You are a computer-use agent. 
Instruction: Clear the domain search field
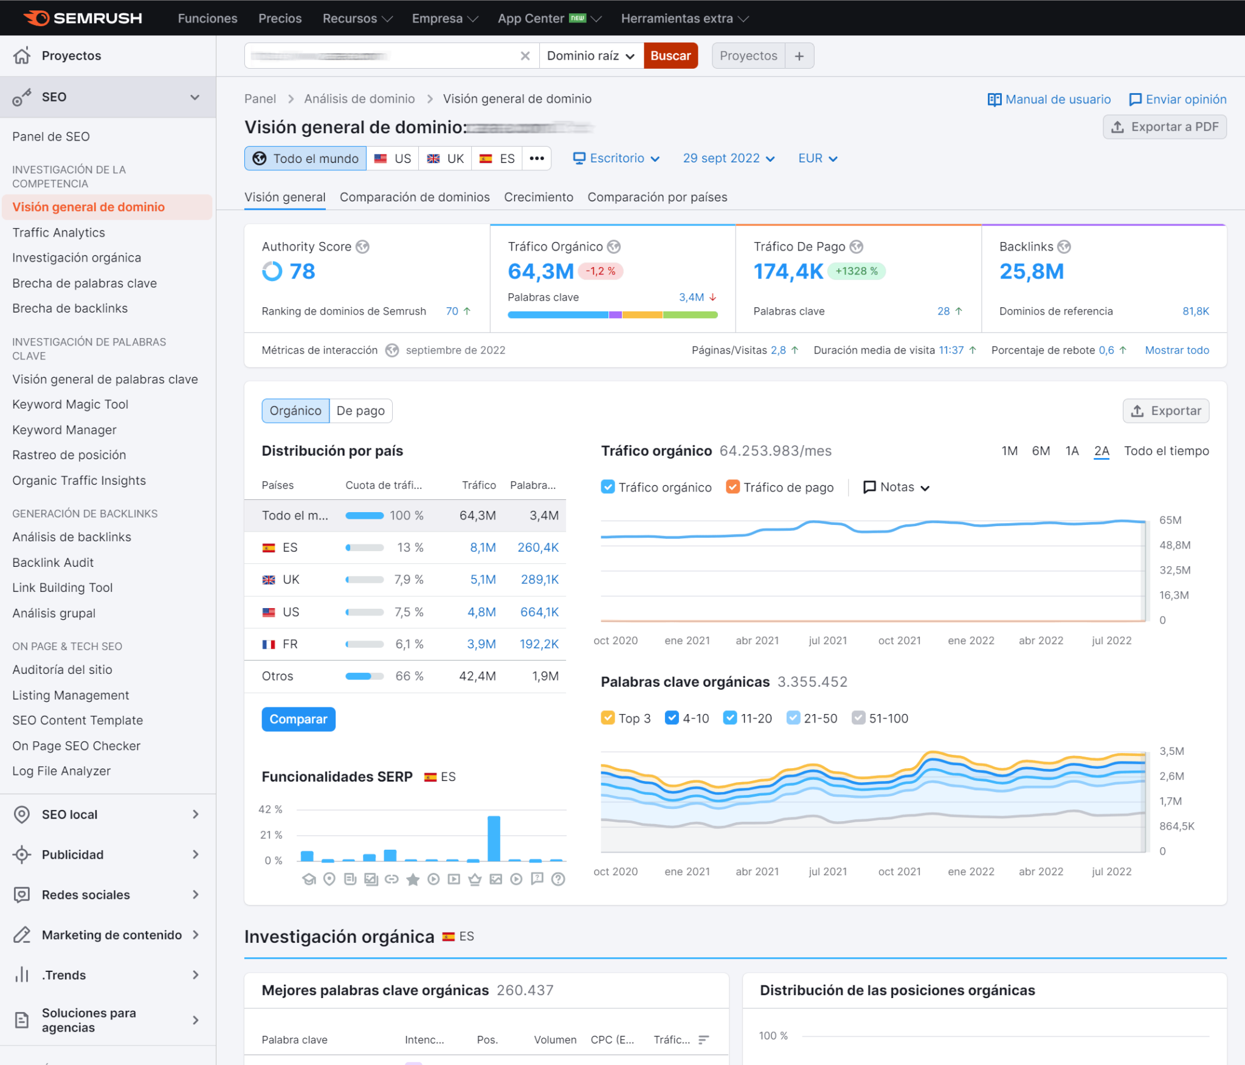tap(525, 56)
